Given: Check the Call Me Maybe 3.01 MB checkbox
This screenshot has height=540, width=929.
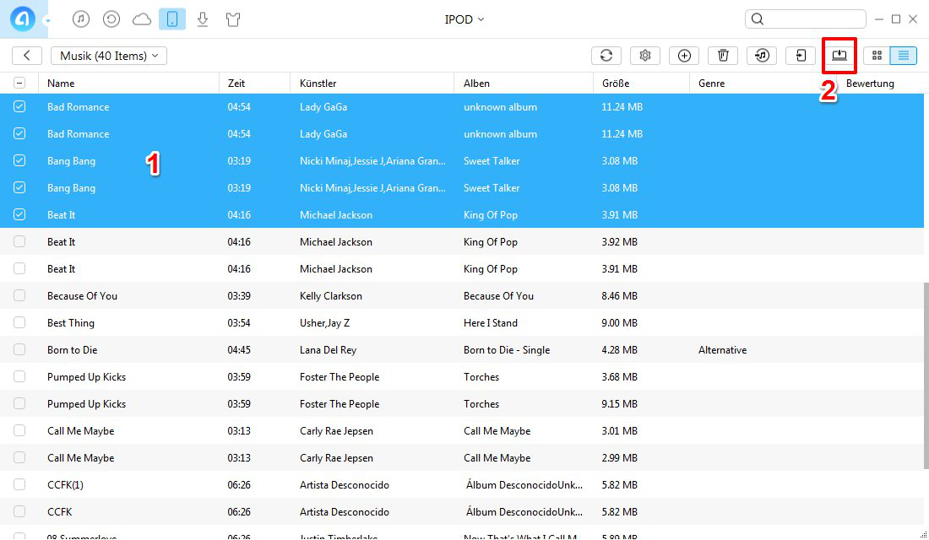Looking at the screenshot, I should [19, 430].
